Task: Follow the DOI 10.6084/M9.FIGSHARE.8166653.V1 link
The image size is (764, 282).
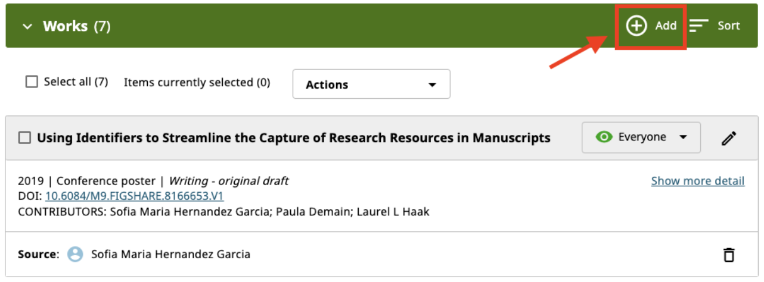Action: pyautogui.click(x=134, y=196)
